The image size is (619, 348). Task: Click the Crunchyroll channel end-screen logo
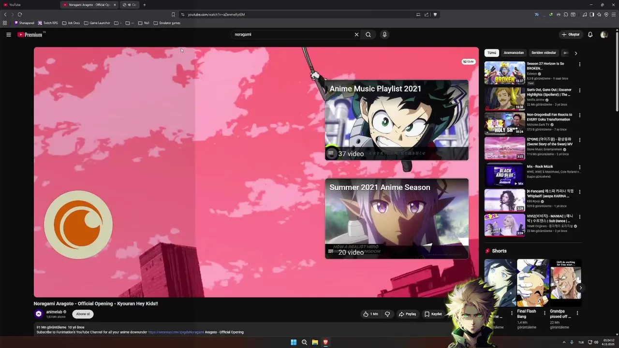(x=78, y=225)
